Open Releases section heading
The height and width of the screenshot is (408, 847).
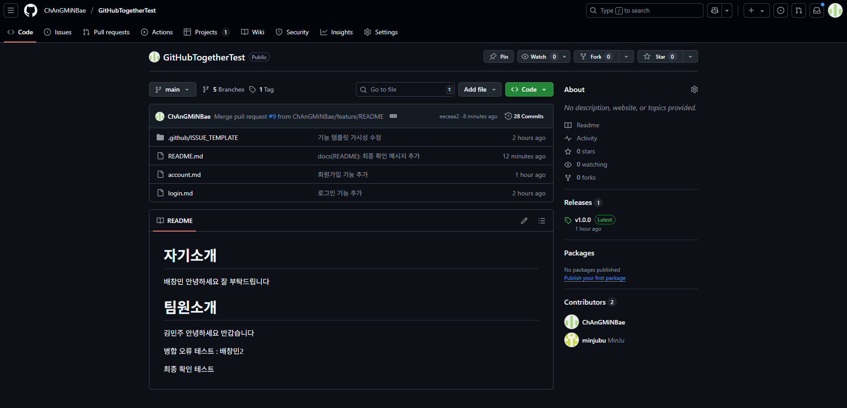click(x=578, y=203)
